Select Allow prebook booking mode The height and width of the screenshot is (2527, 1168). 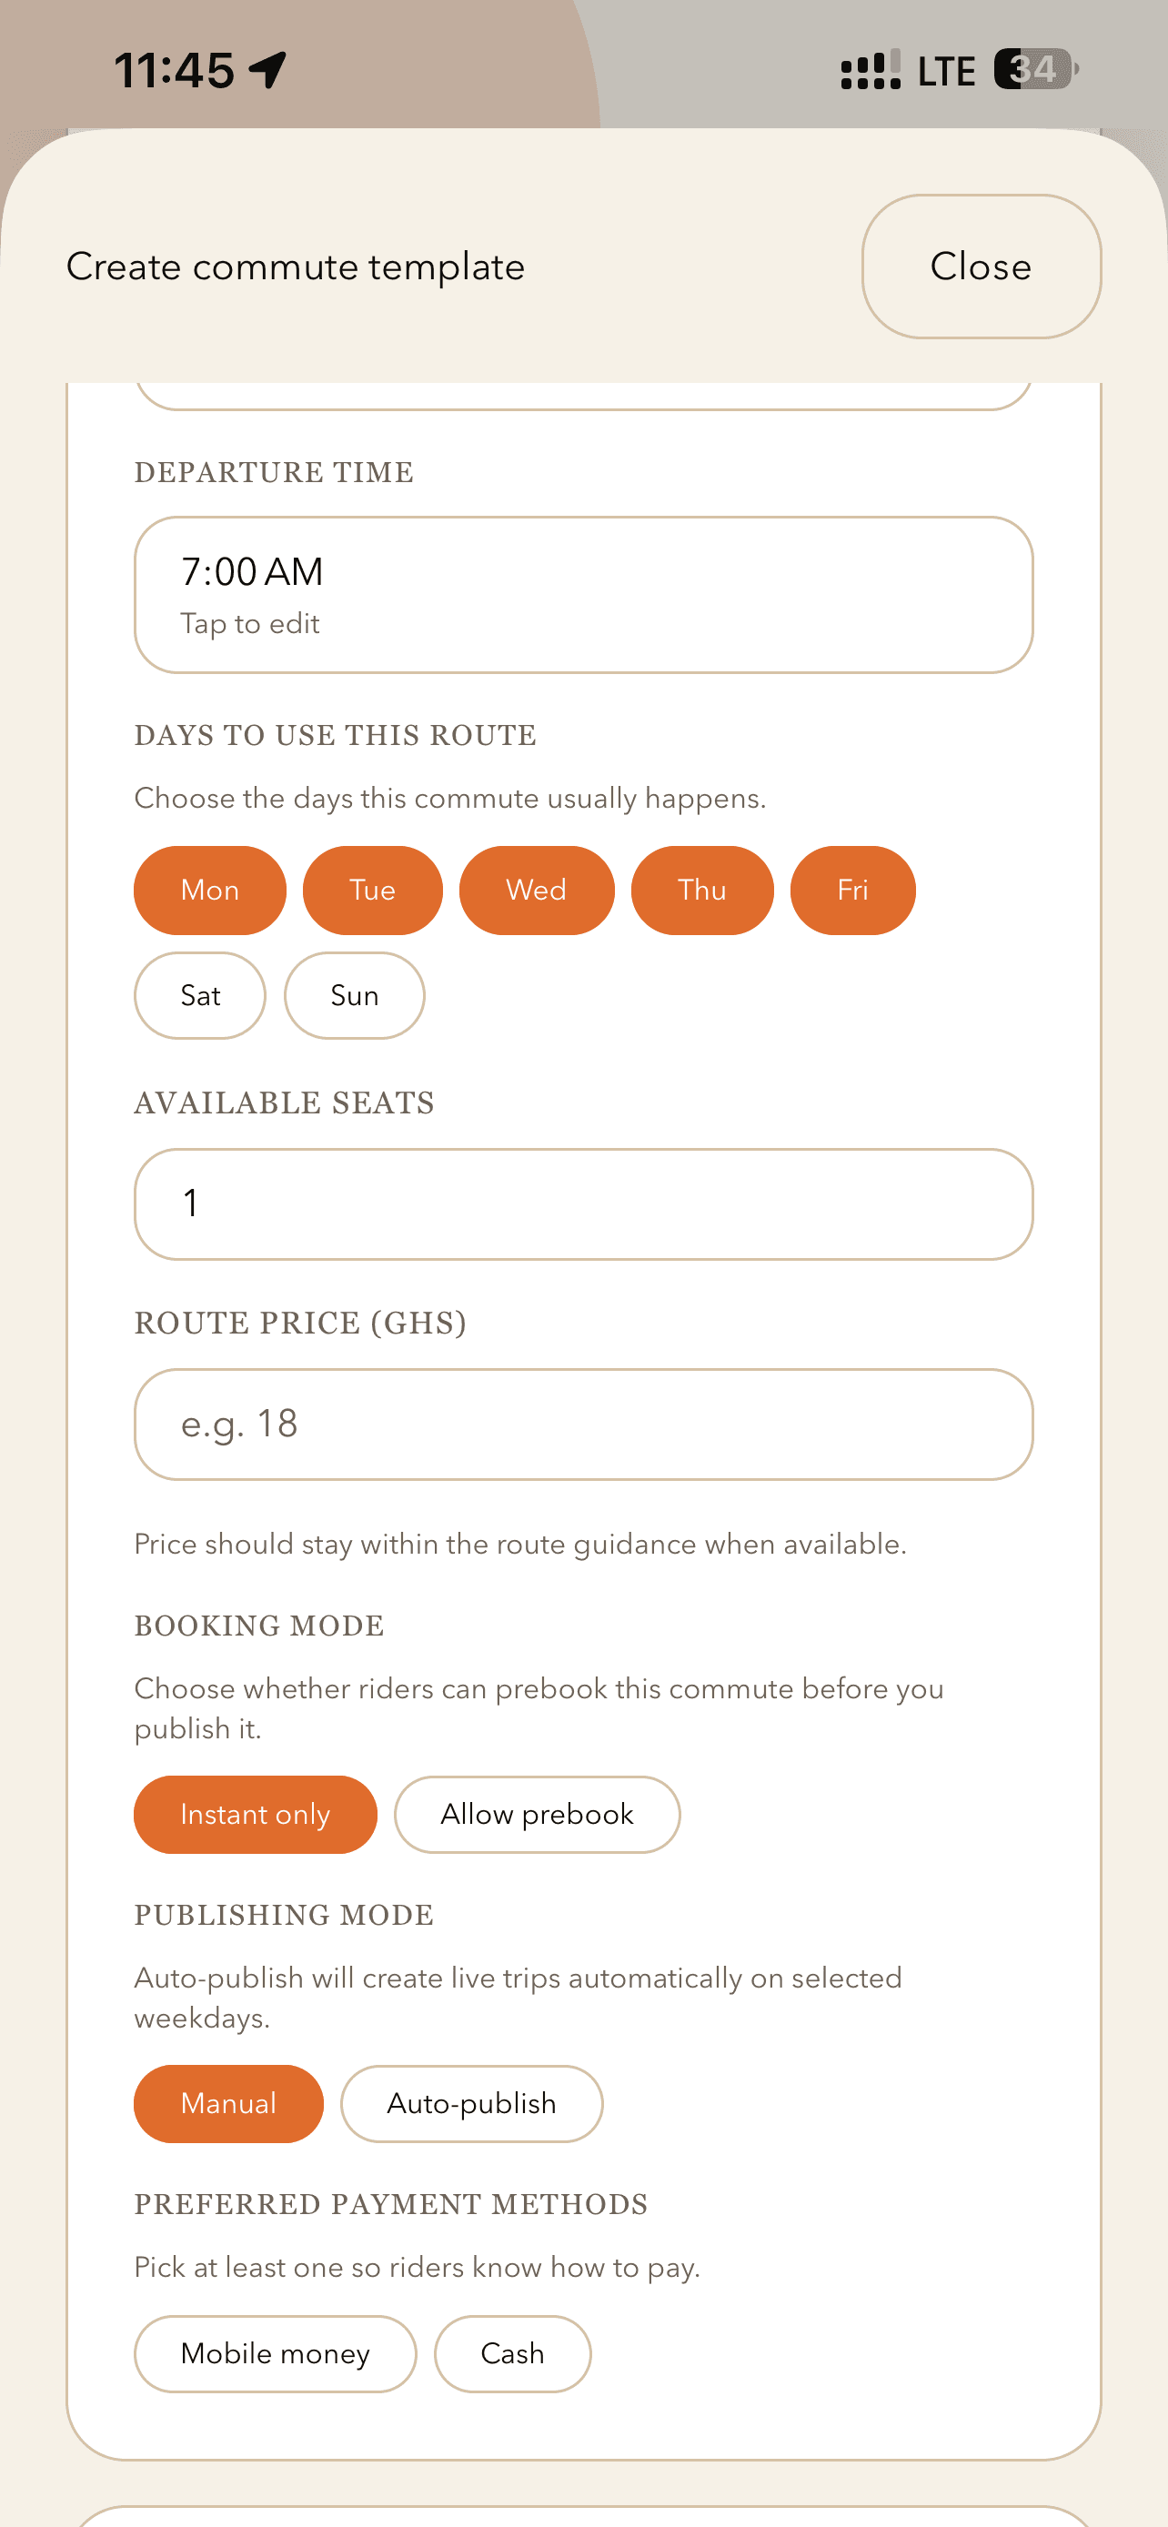(x=538, y=1814)
